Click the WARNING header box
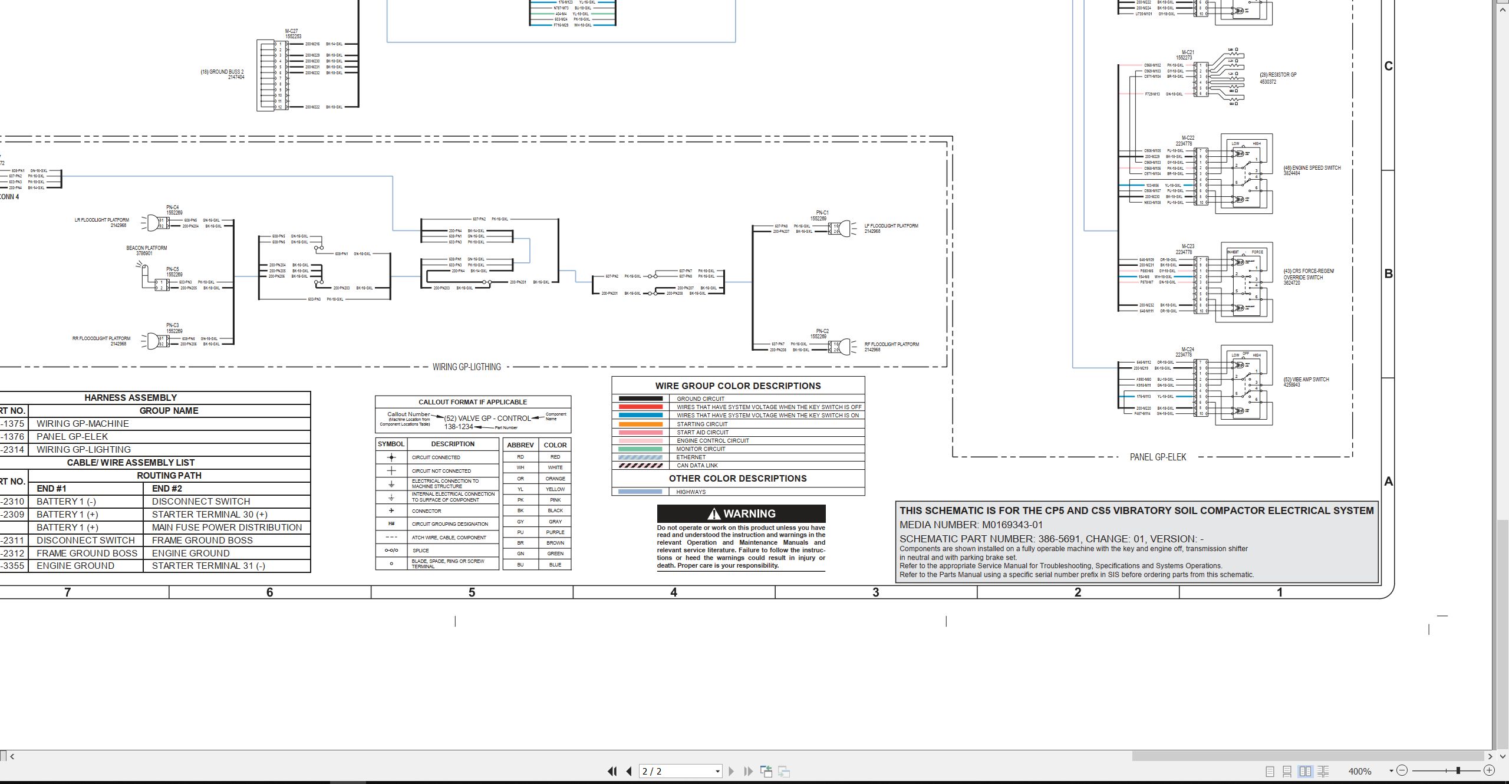Image resolution: width=1509 pixels, height=784 pixels. pyautogui.click(x=741, y=513)
